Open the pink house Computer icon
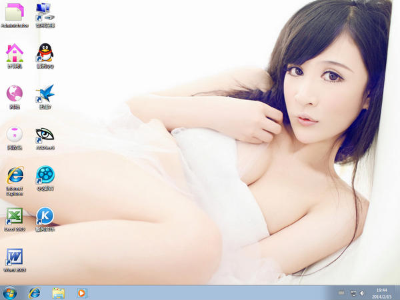400x300 pixels. (15, 53)
